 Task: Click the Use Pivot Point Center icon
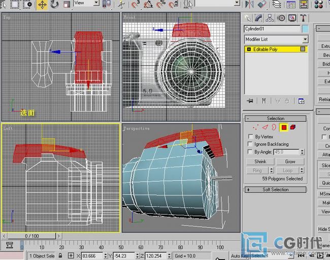point(107,4)
